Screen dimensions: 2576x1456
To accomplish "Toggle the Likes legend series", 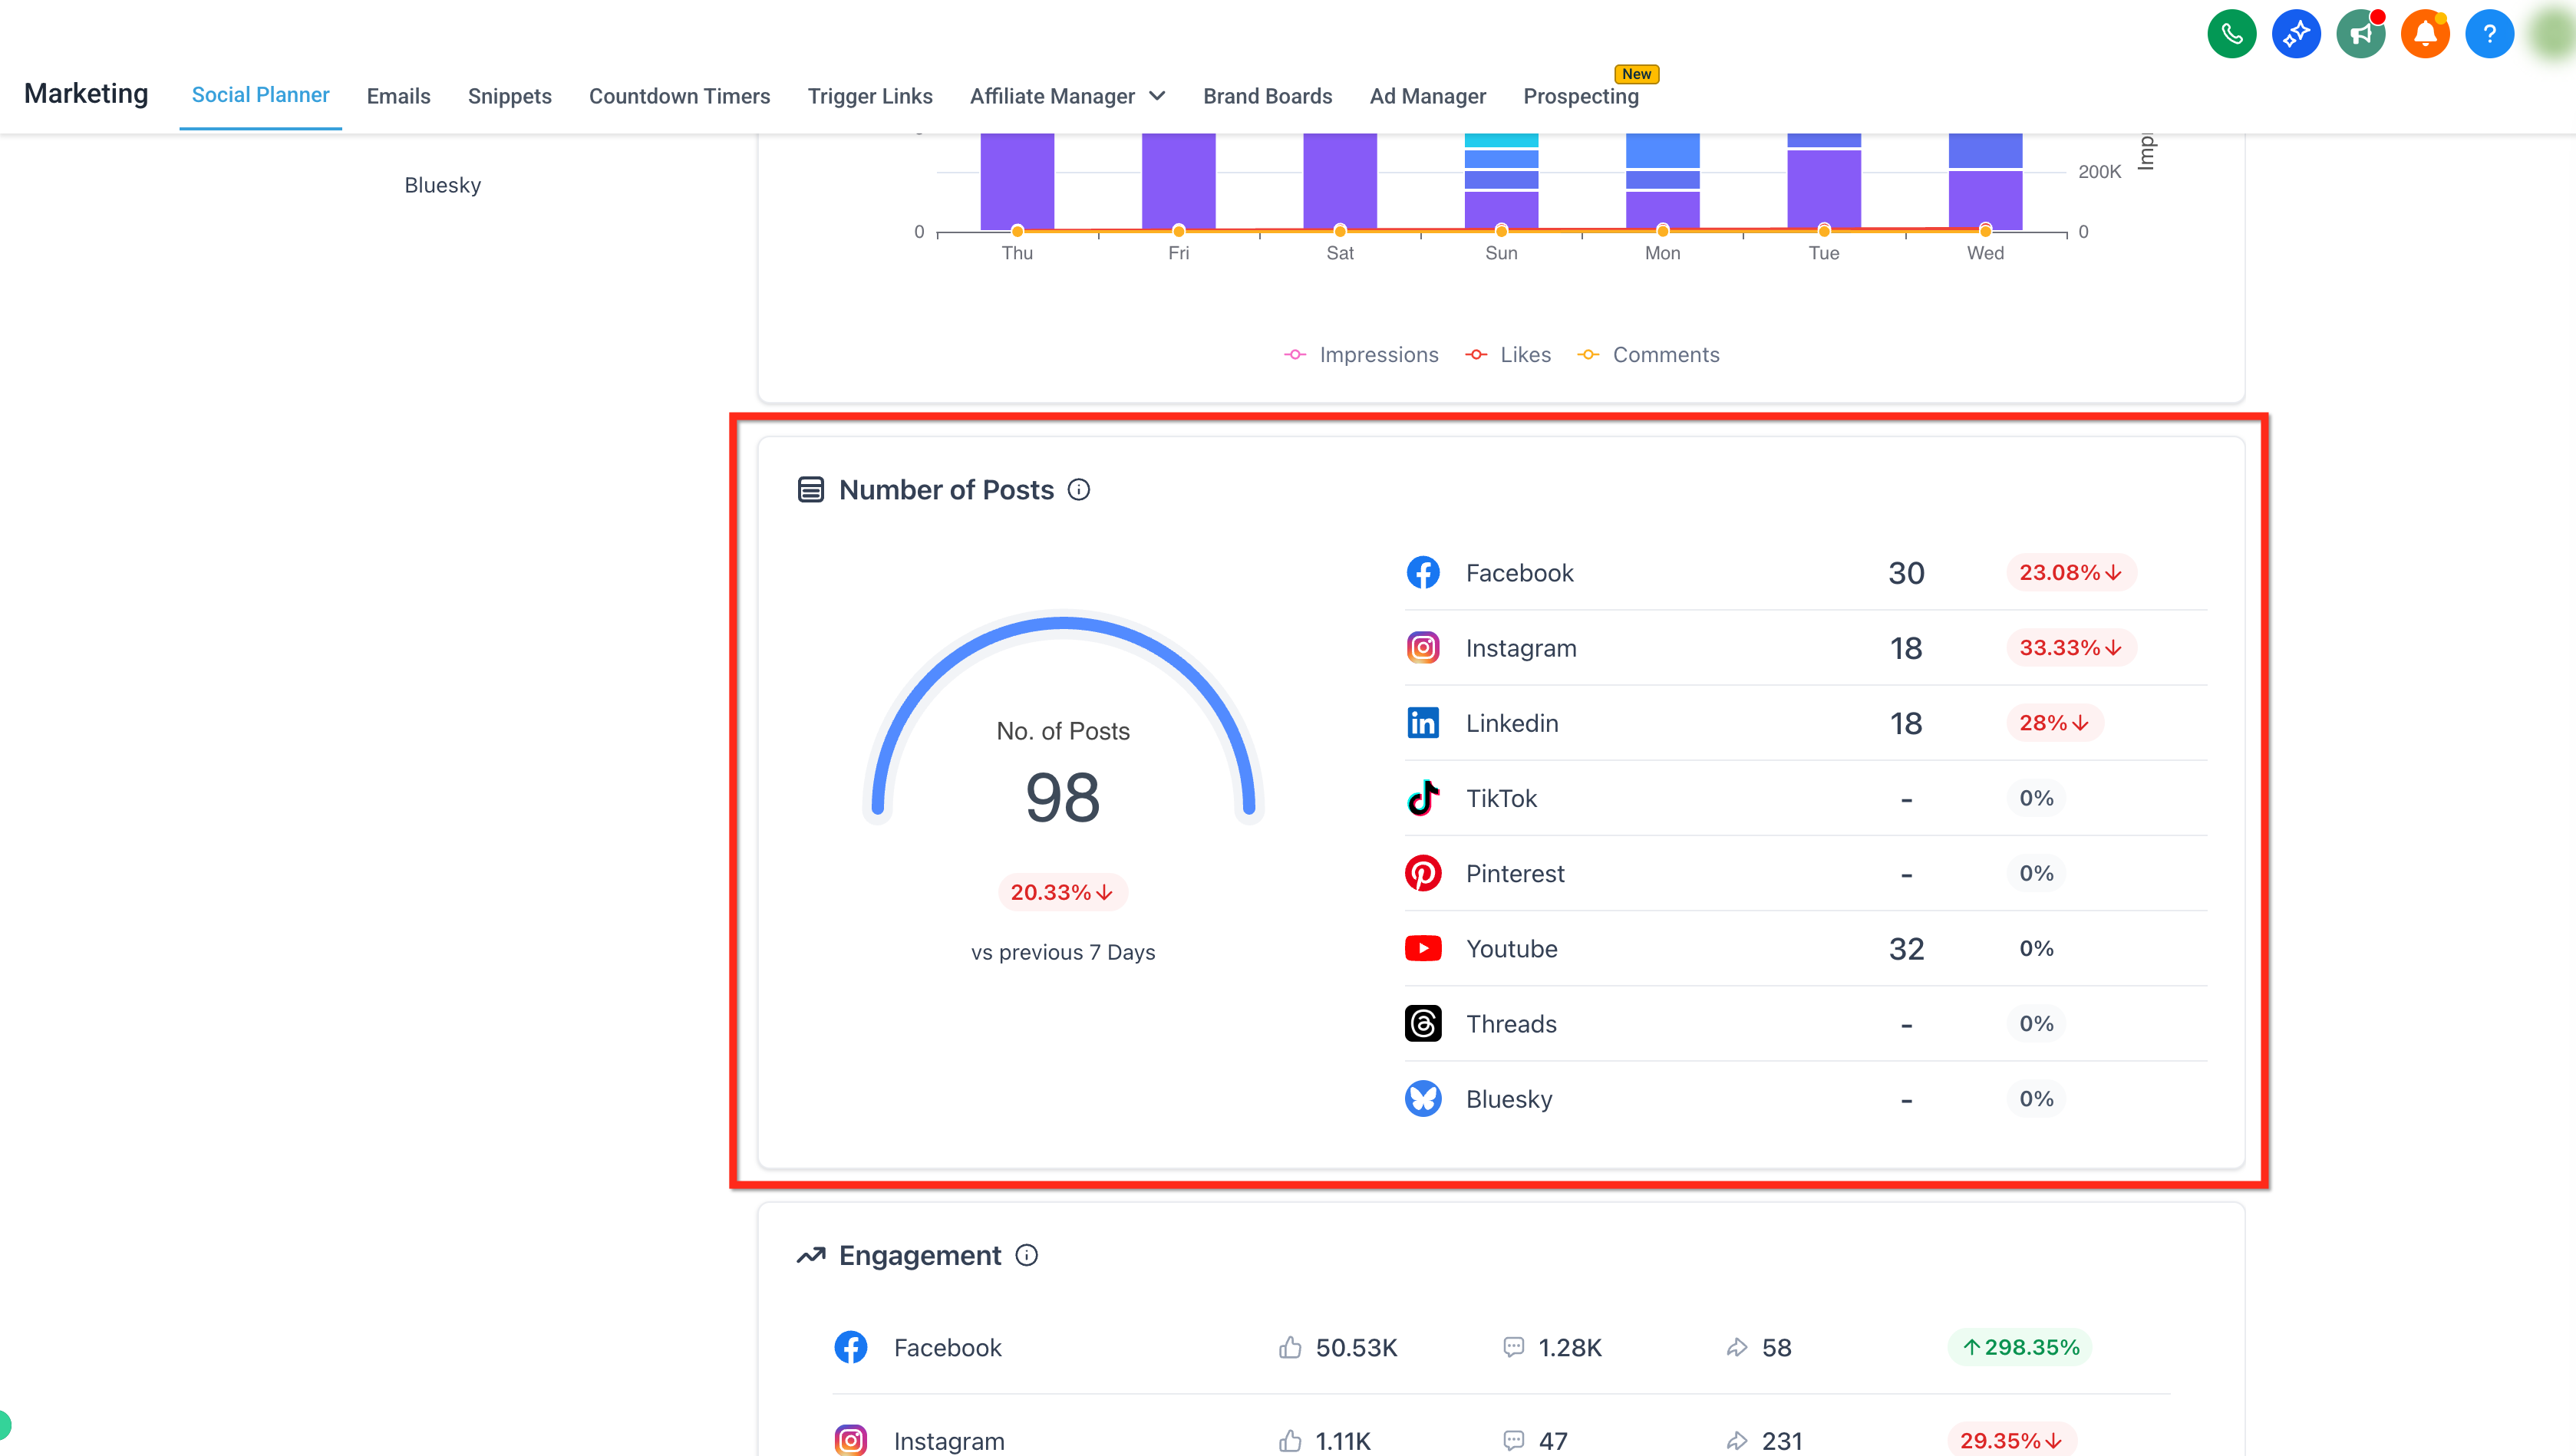I will (1508, 355).
